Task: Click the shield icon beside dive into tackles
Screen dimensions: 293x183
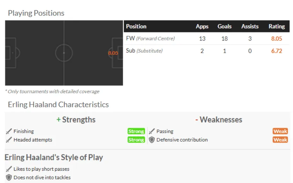Action: [x=9, y=177]
